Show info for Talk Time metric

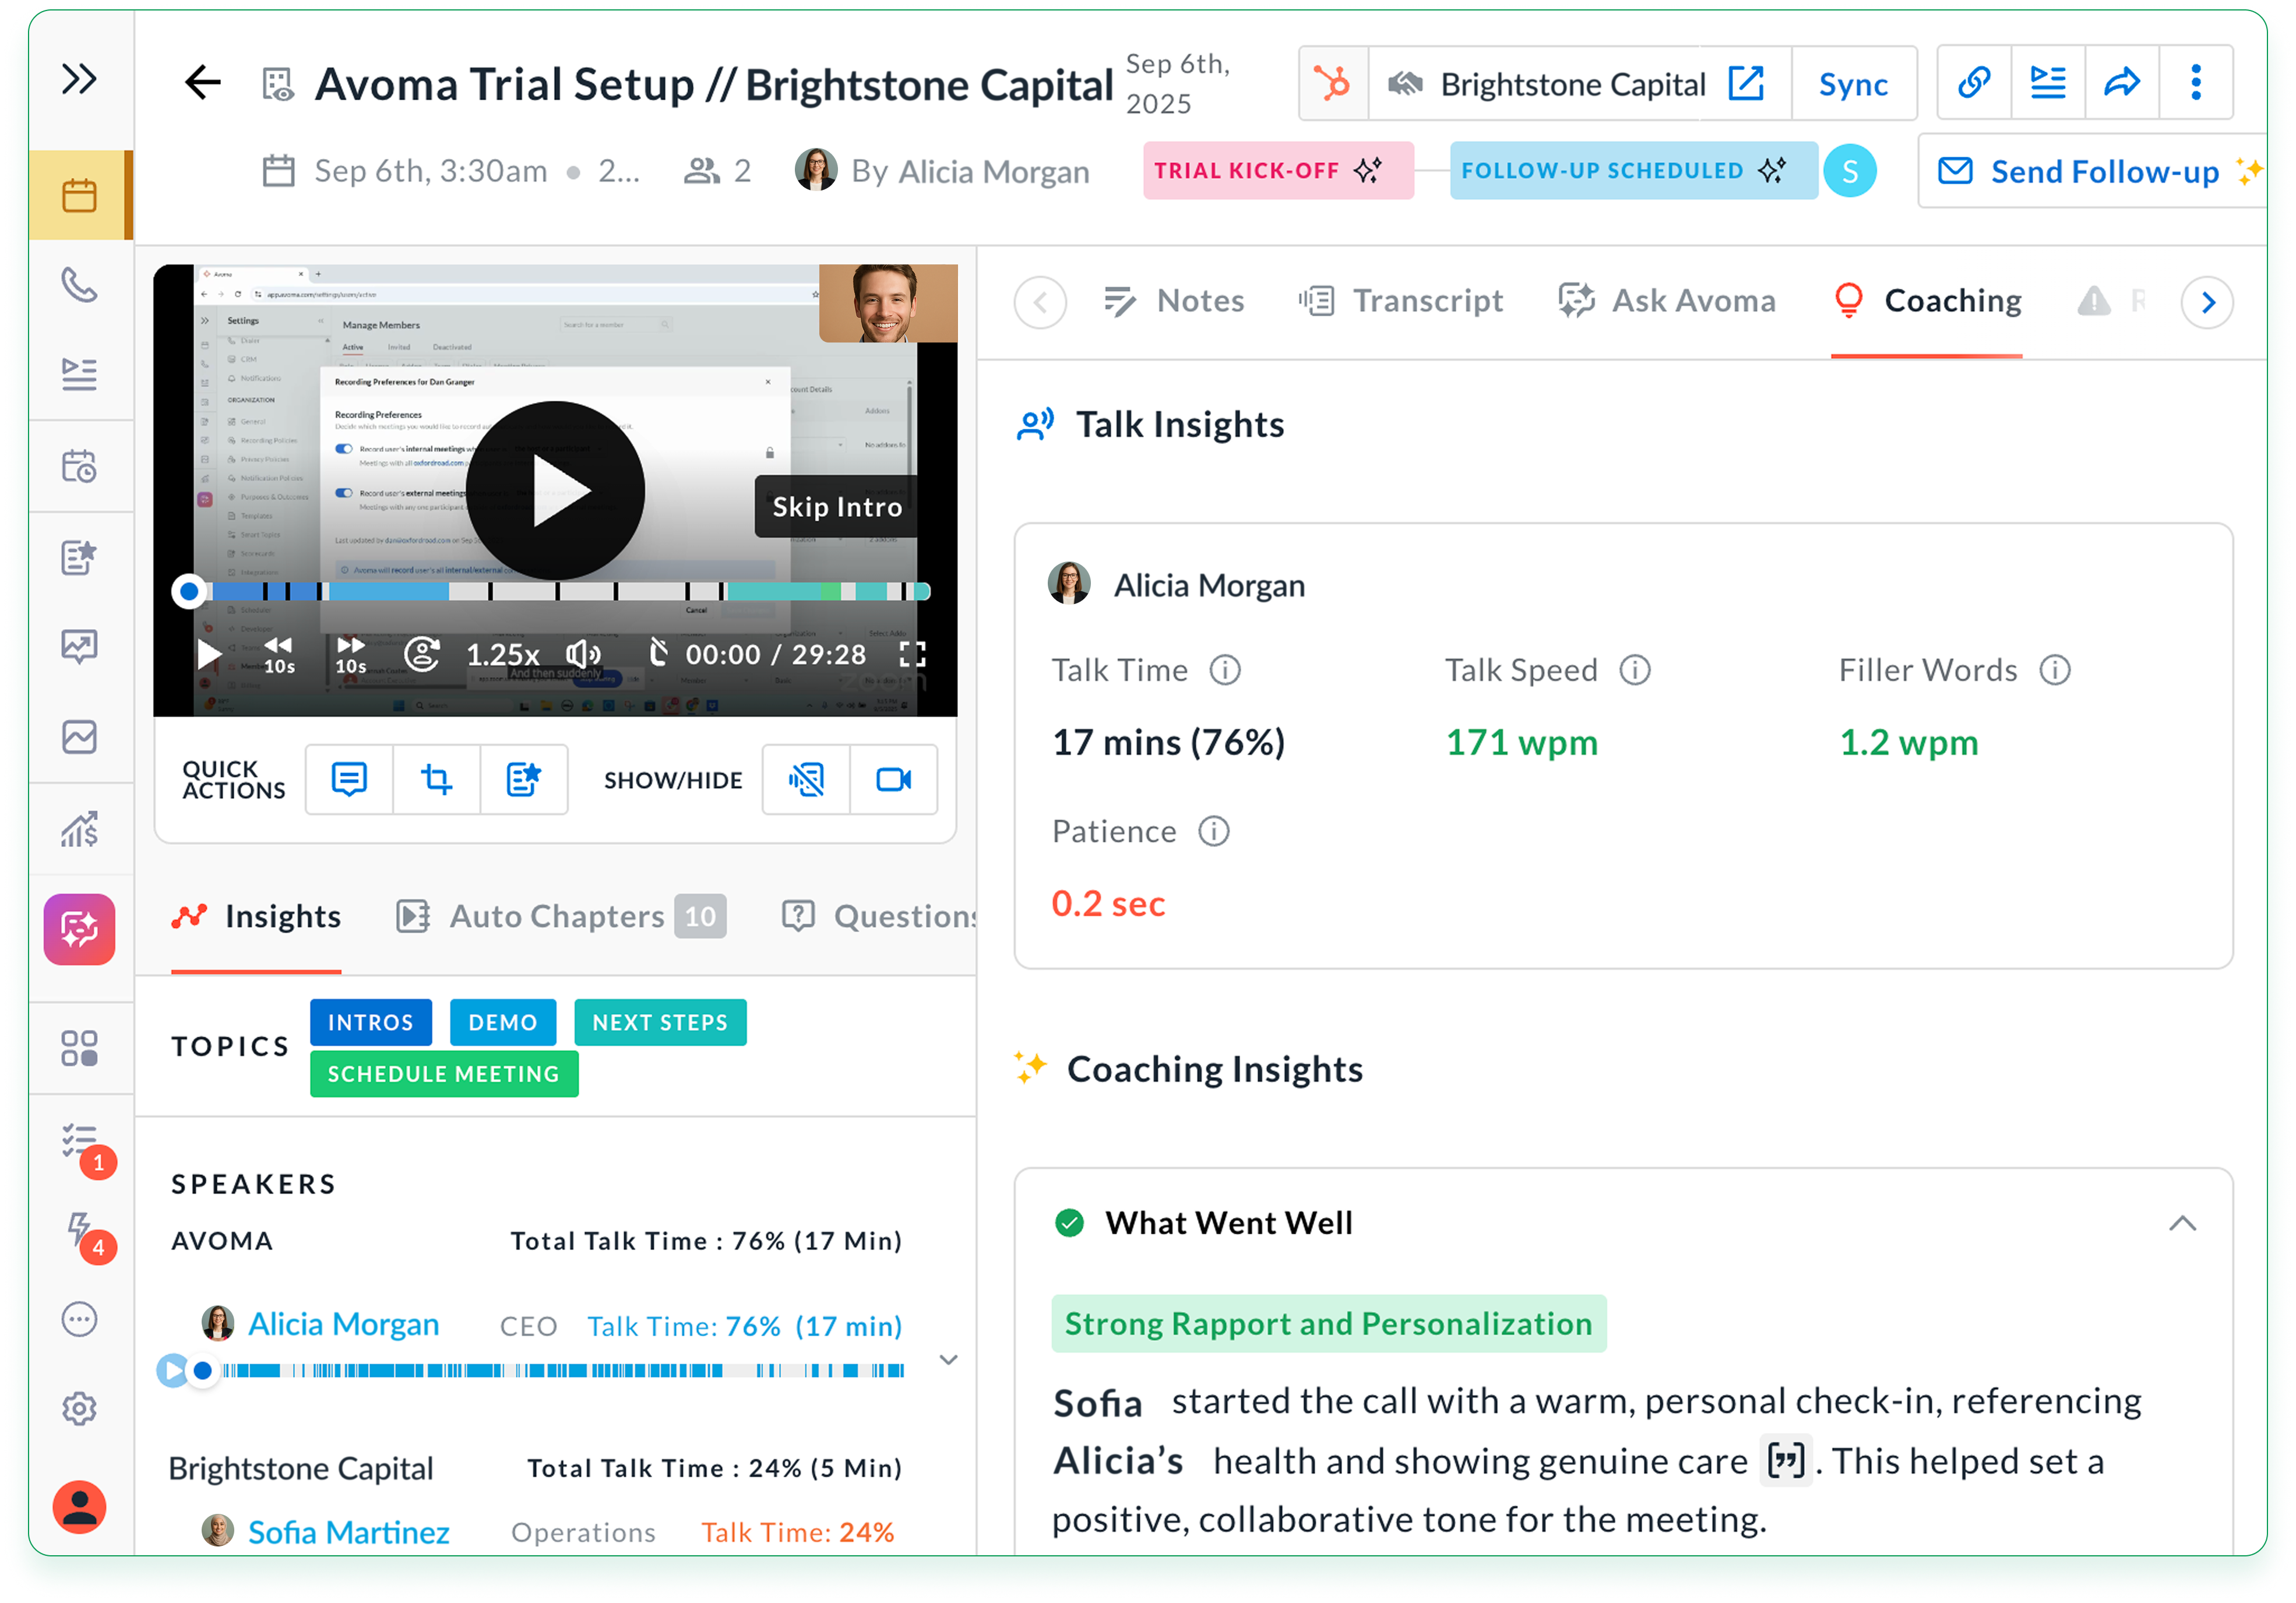pos(1225,670)
